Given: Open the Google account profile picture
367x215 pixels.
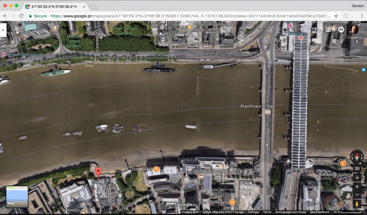Looking at the screenshot, I should point(354,29).
